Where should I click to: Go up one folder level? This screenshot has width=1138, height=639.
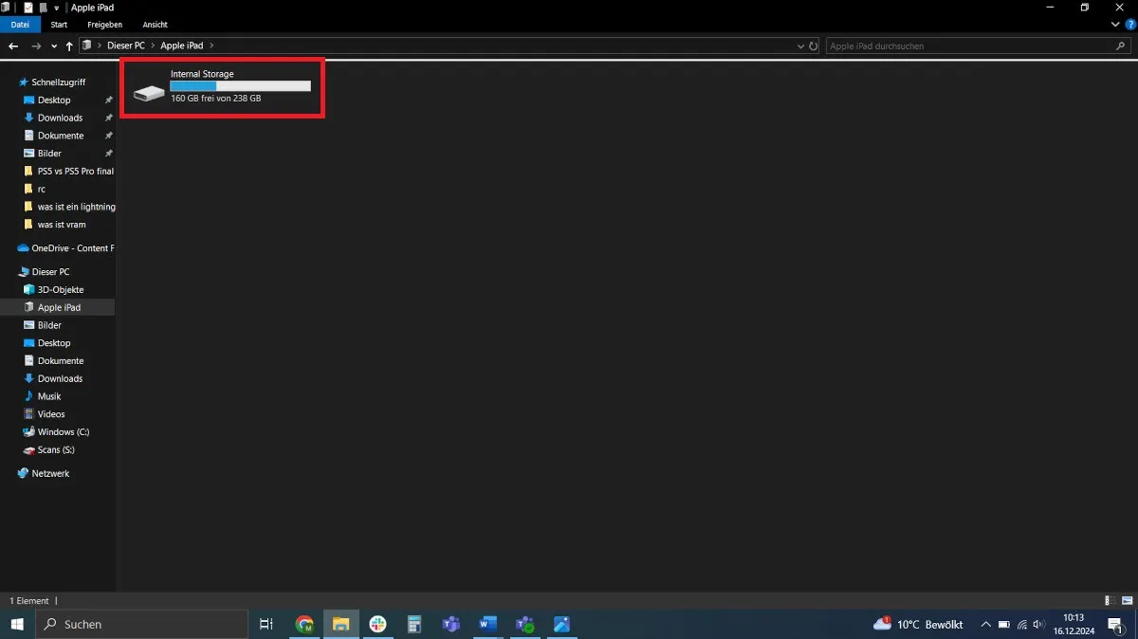click(69, 46)
